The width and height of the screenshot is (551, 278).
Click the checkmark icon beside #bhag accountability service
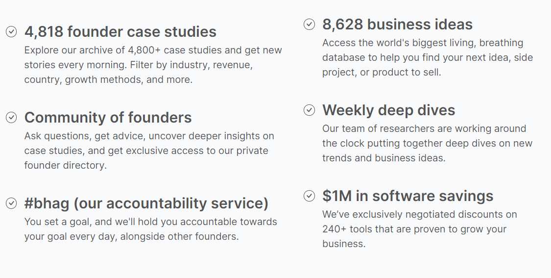[x=11, y=203]
